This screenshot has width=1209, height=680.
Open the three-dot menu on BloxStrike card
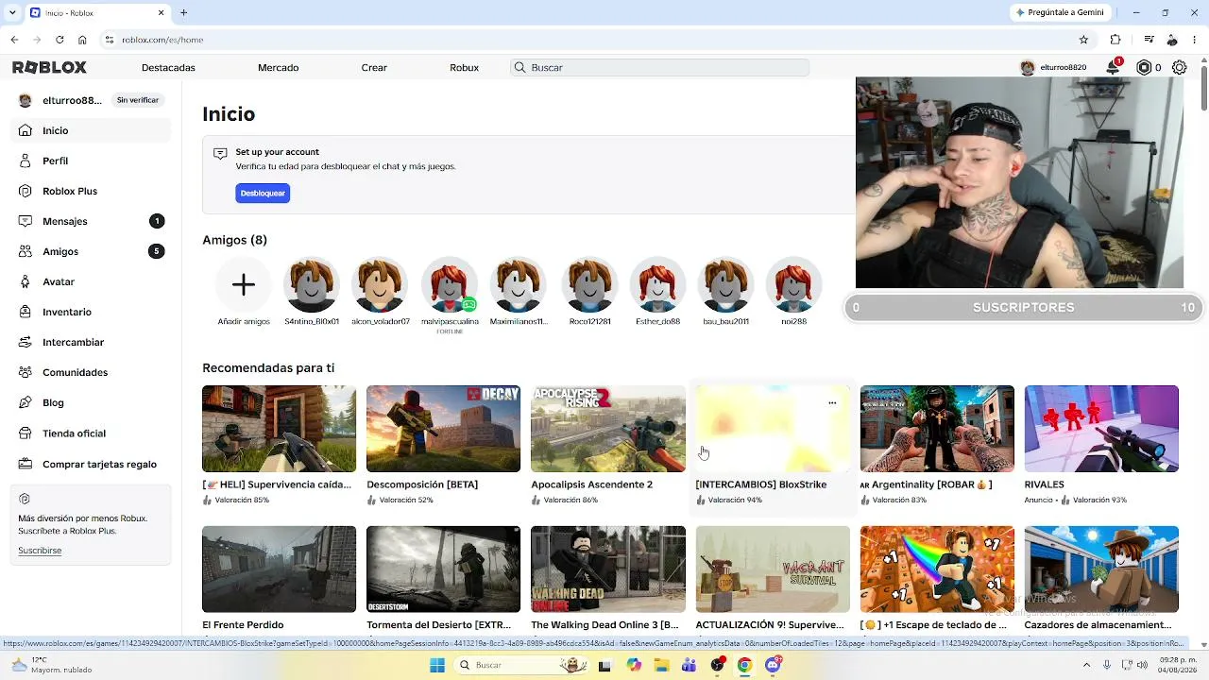coord(832,402)
